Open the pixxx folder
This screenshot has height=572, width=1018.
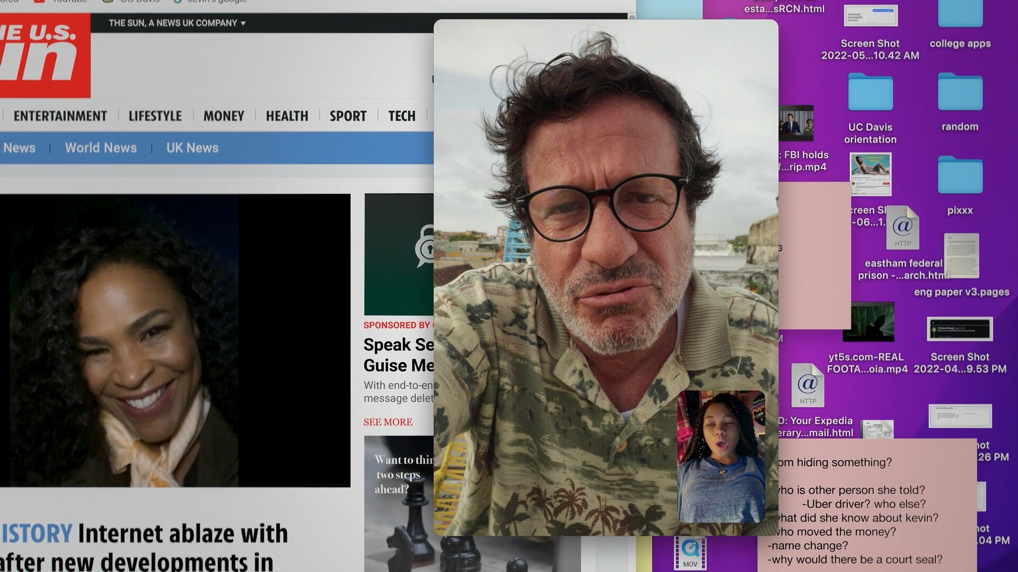(x=960, y=176)
